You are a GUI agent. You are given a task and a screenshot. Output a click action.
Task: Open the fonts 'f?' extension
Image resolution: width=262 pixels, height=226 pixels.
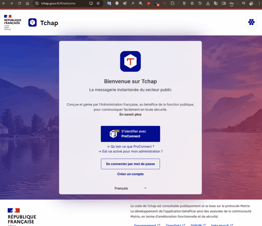(133, 3)
